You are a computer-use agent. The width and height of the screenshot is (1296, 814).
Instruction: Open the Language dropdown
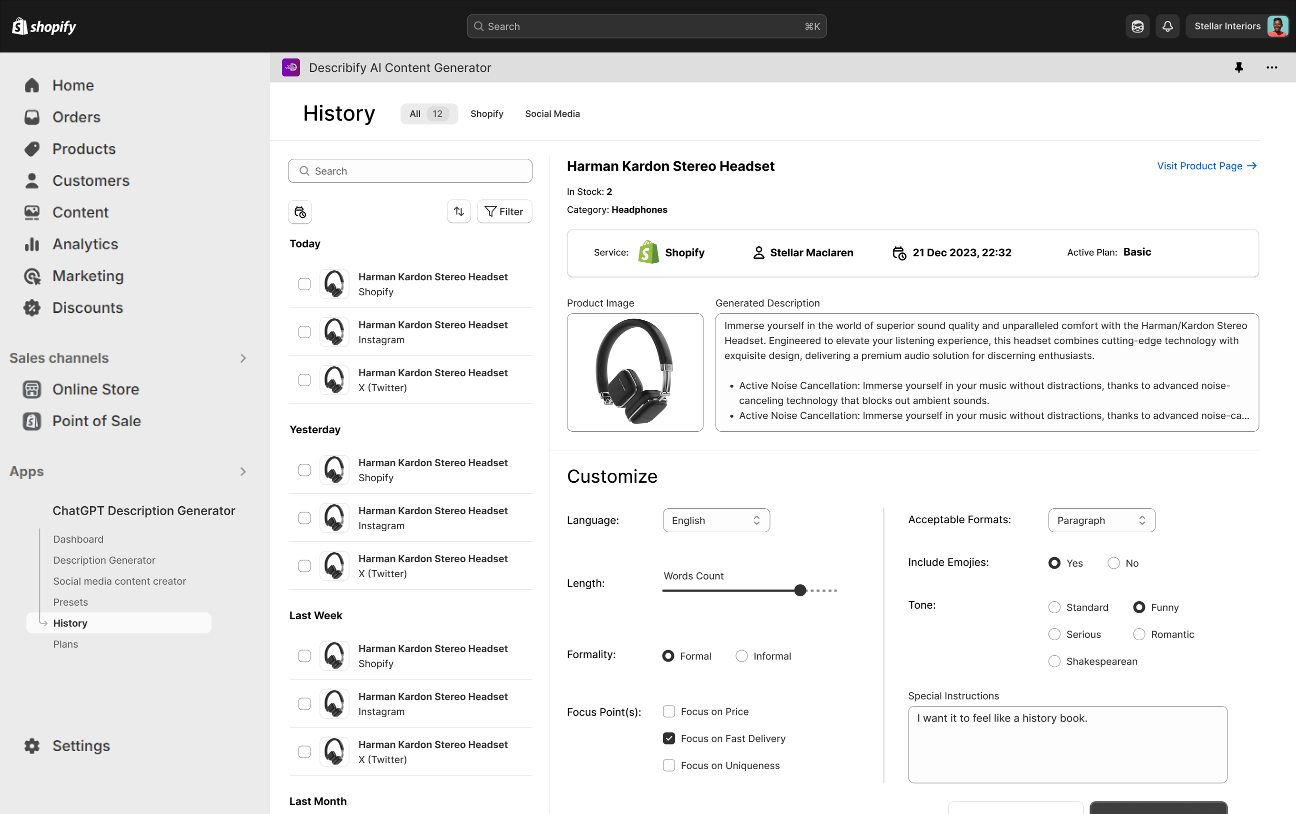pyautogui.click(x=716, y=520)
